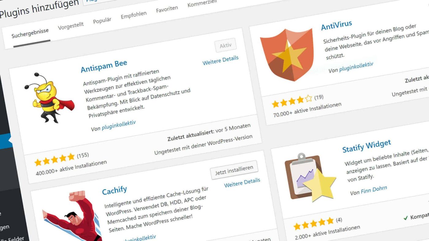Open the Vorgestellt tab
Viewport: 429px width, 241px height.
[x=71, y=26]
